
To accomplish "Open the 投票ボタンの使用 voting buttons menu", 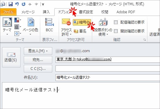I will click(103, 27).
